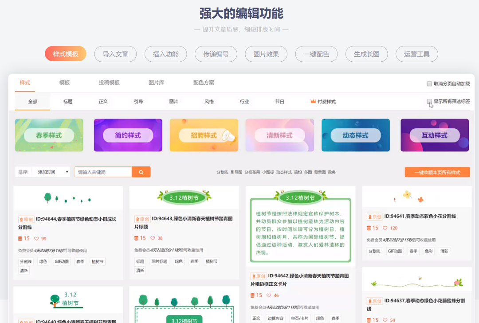Click 原创 badge on ID:94642 card
The height and width of the screenshot is (323, 479).
pos(259,276)
